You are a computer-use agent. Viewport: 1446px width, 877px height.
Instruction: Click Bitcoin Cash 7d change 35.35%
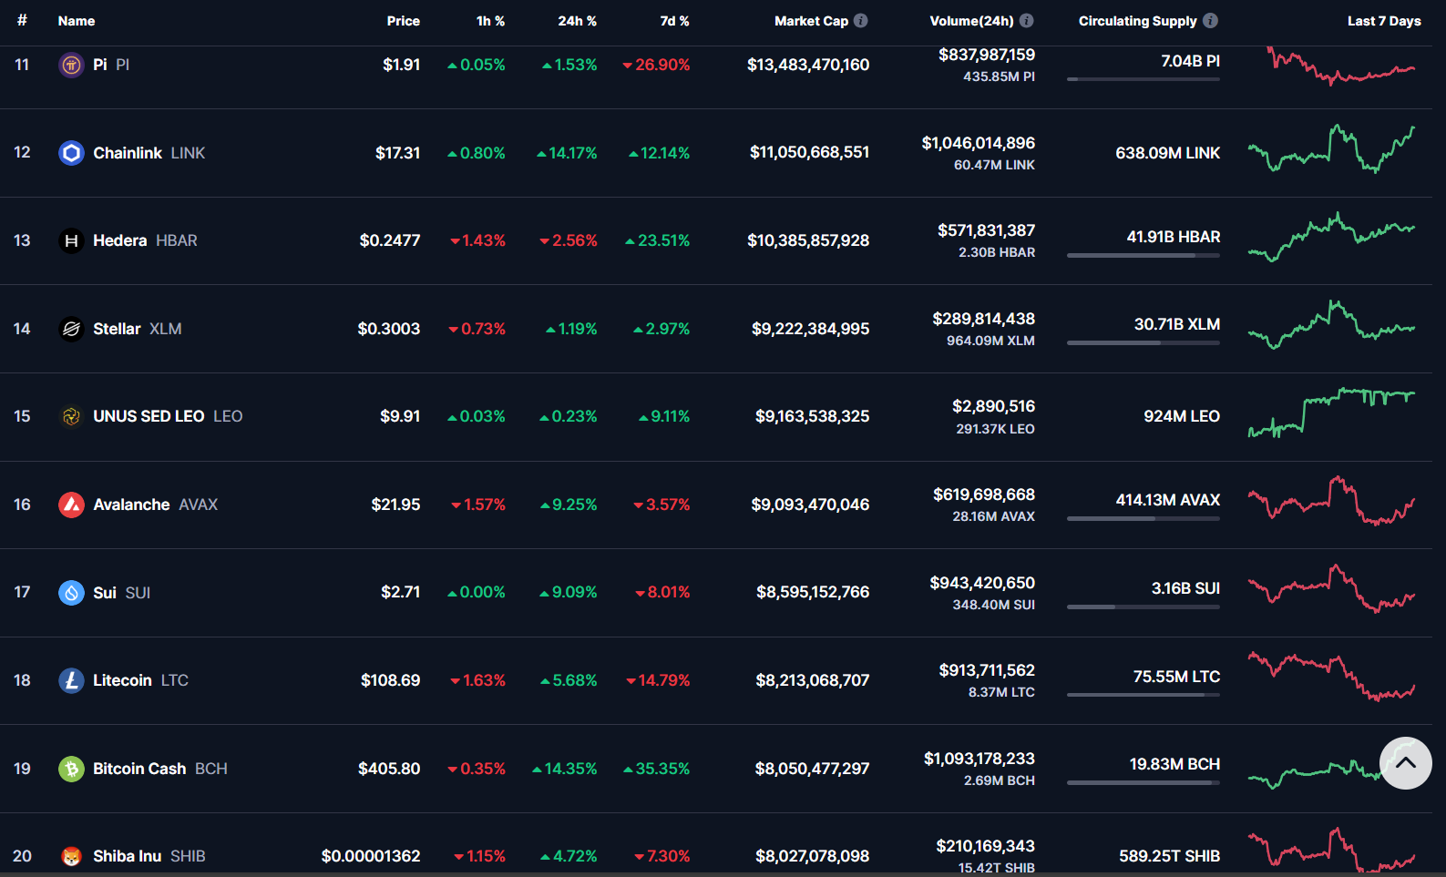coord(656,769)
